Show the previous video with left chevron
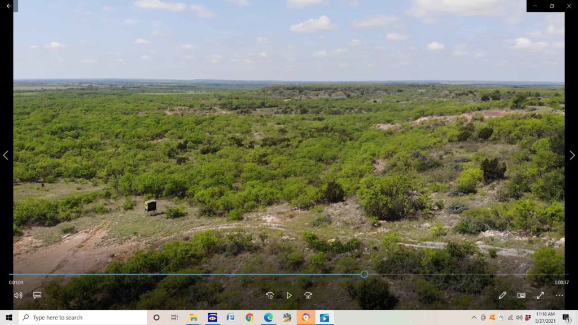Image resolution: width=578 pixels, height=325 pixels. click(x=6, y=156)
